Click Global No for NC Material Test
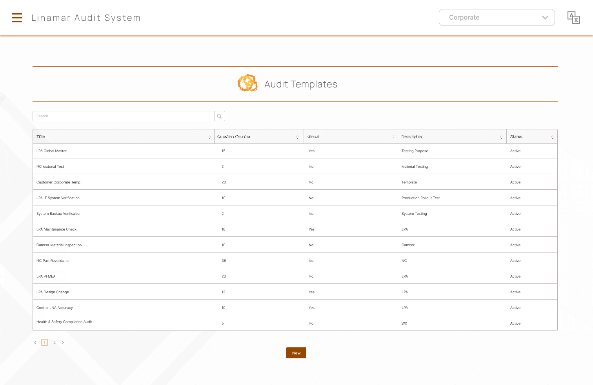Screen dimensions: 593x385 (x=311, y=167)
